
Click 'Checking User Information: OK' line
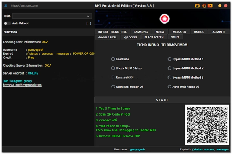(25, 42)
